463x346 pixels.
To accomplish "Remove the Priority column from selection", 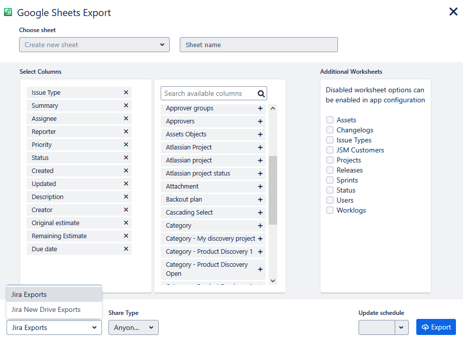I will point(126,145).
